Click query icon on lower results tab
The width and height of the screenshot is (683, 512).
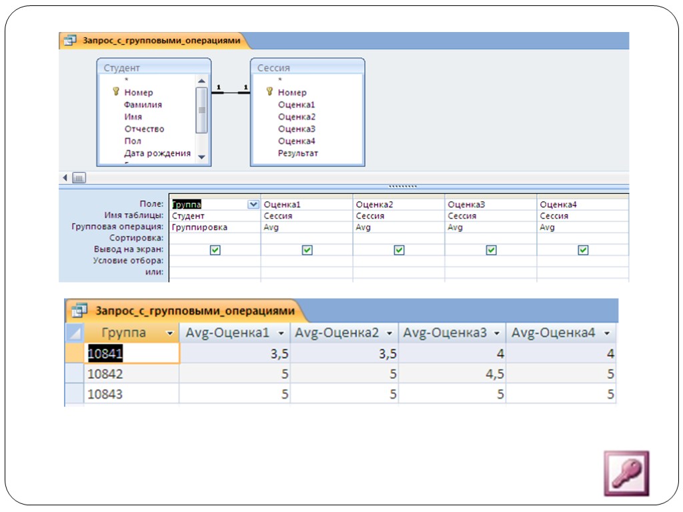pos(80,311)
